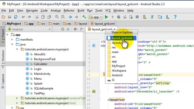Click layout_grid.xml breadcrumb item
194x109 pixels.
[103, 24]
